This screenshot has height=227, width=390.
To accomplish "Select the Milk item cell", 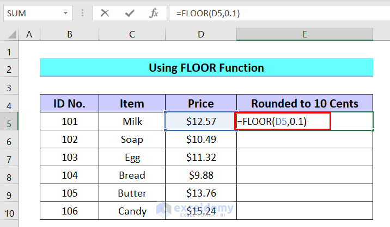I will click(132, 122).
